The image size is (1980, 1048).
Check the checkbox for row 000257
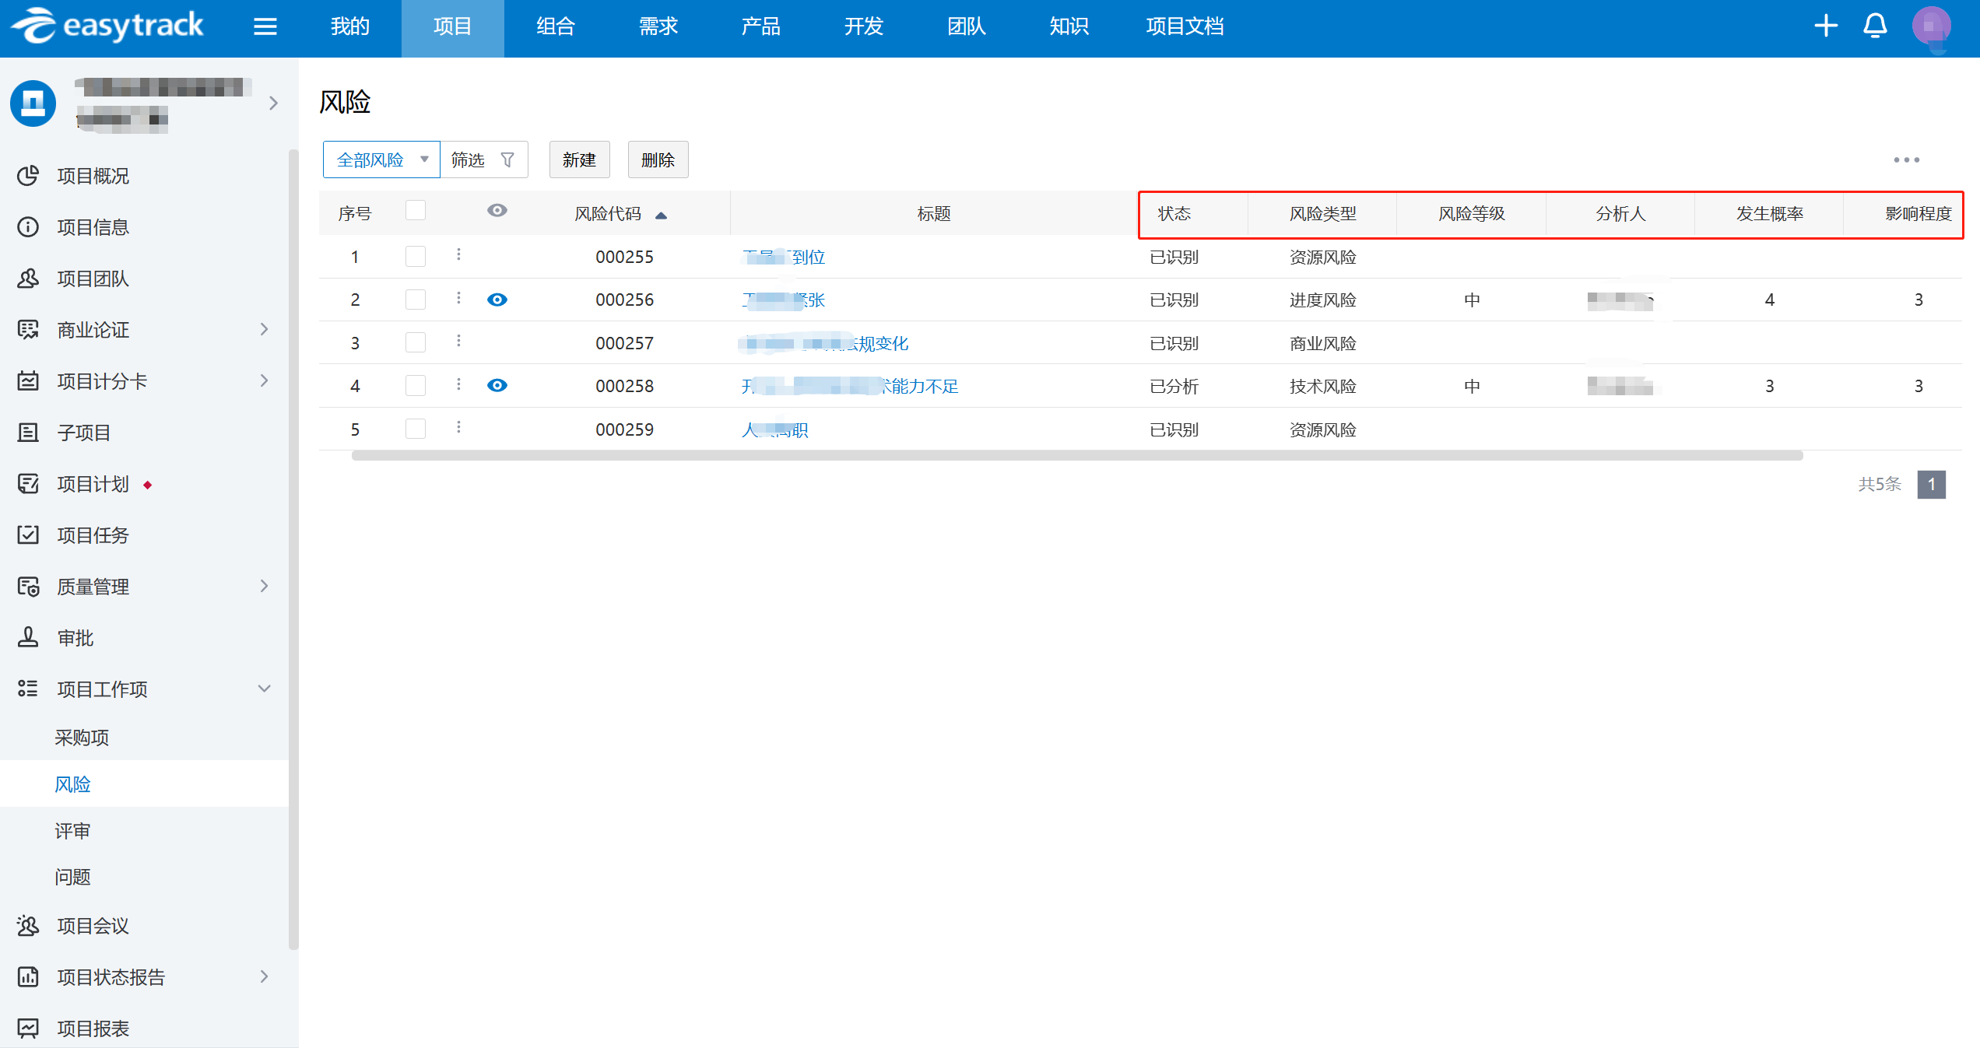click(x=416, y=342)
